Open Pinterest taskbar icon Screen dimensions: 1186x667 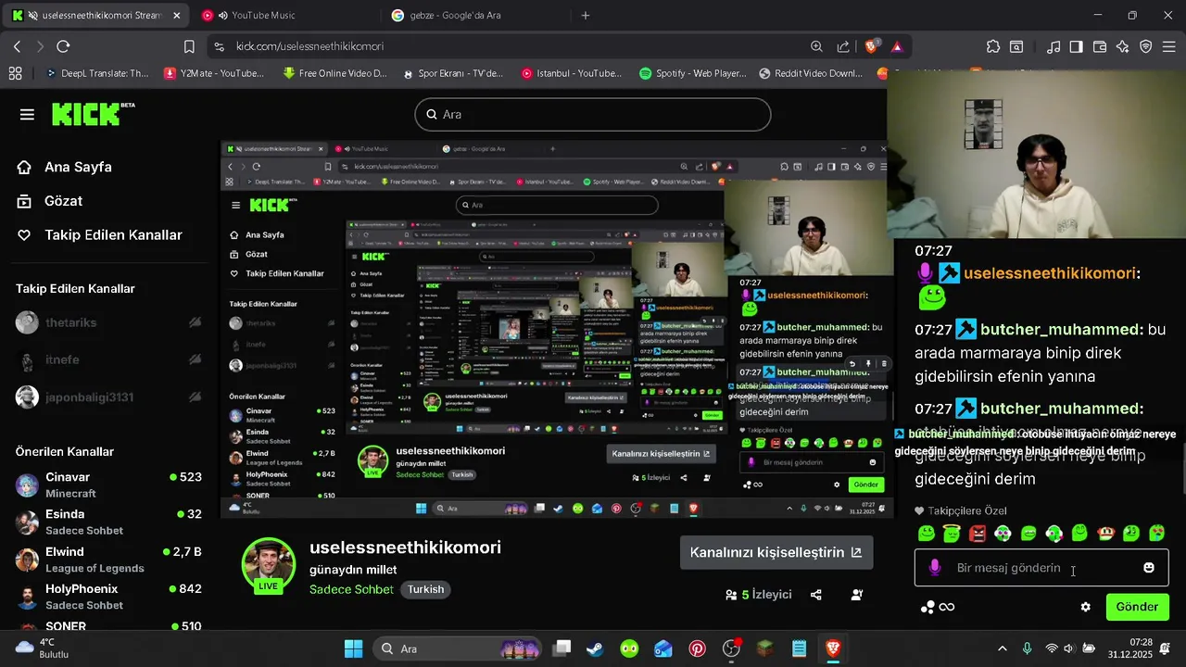pos(697,648)
